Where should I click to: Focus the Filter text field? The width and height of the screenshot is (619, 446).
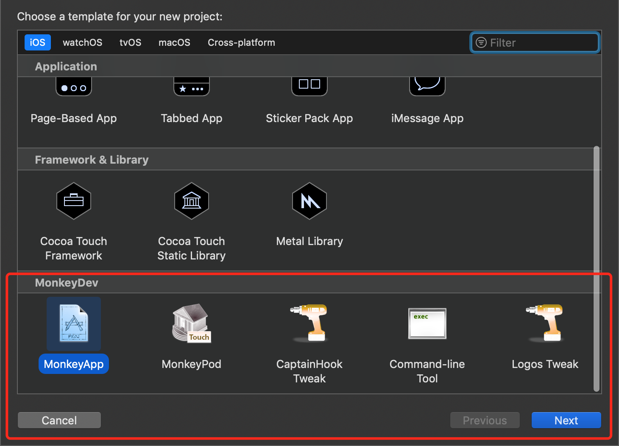[x=535, y=42]
